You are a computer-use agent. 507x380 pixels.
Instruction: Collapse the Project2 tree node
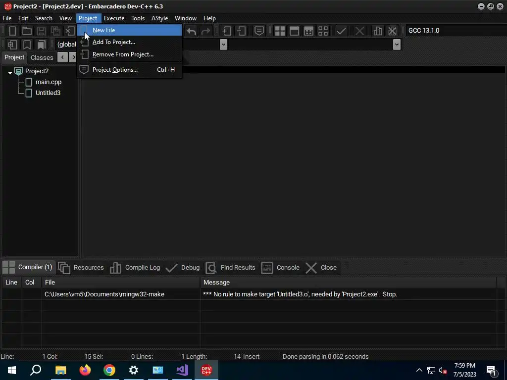pos(10,73)
